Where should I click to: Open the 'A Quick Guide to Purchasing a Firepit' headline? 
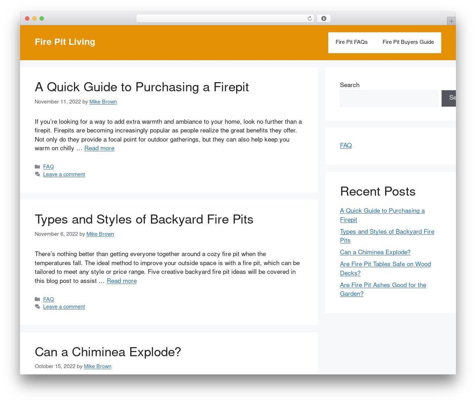point(142,87)
